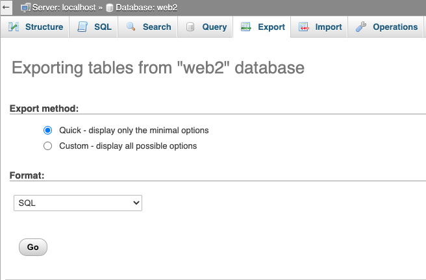Click the magnifier icon on Search tab
Image resolution: width=426 pixels, height=280 pixels.
(x=131, y=27)
